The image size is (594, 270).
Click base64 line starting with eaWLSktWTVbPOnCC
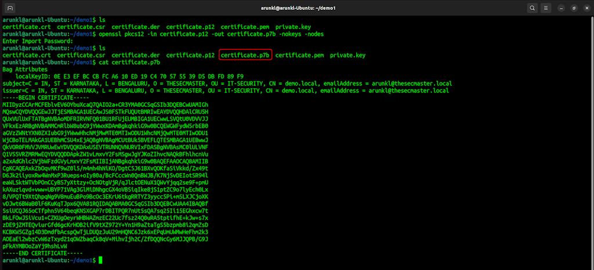(106, 182)
